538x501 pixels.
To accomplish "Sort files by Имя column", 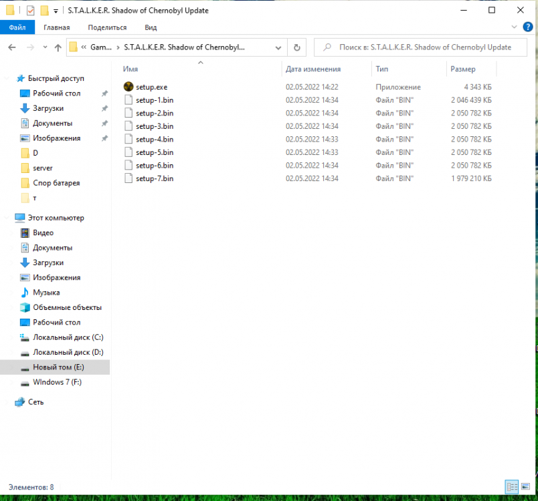I will point(130,69).
